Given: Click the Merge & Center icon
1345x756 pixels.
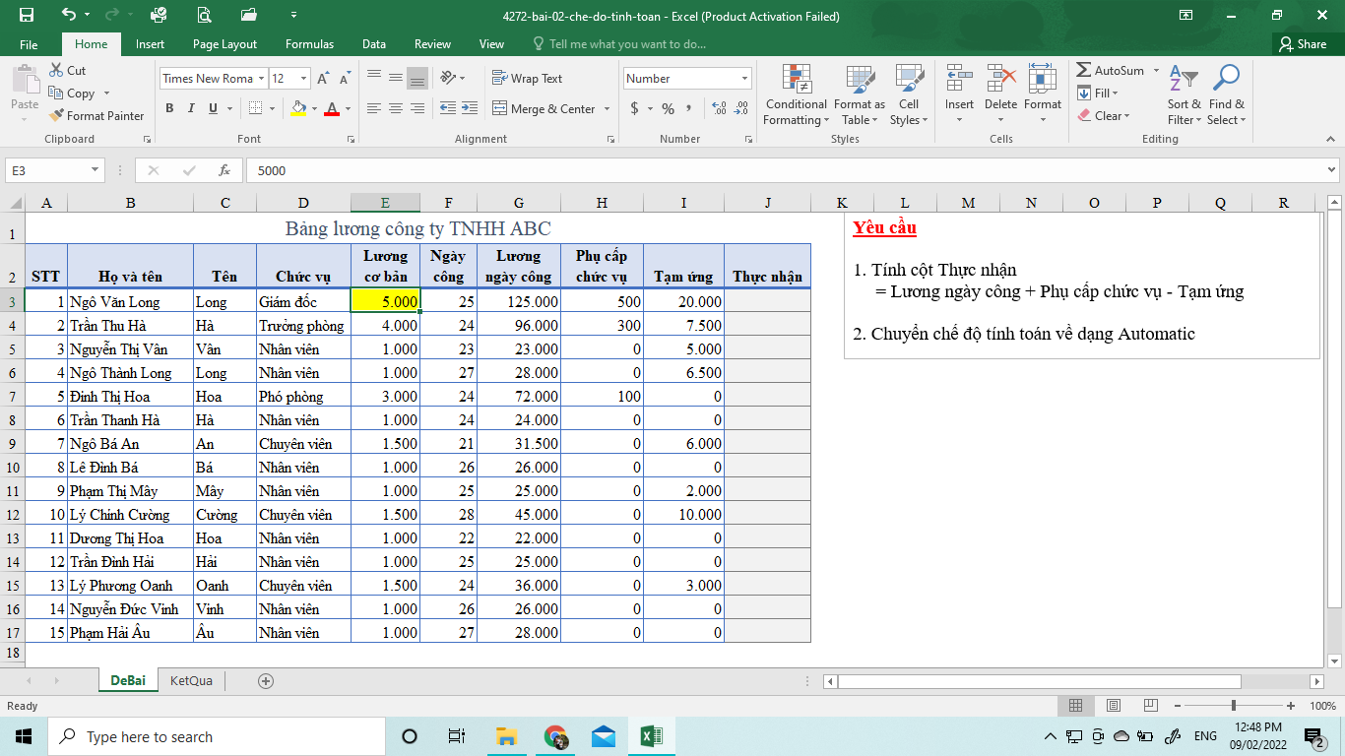Looking at the screenshot, I should pyautogui.click(x=500, y=109).
